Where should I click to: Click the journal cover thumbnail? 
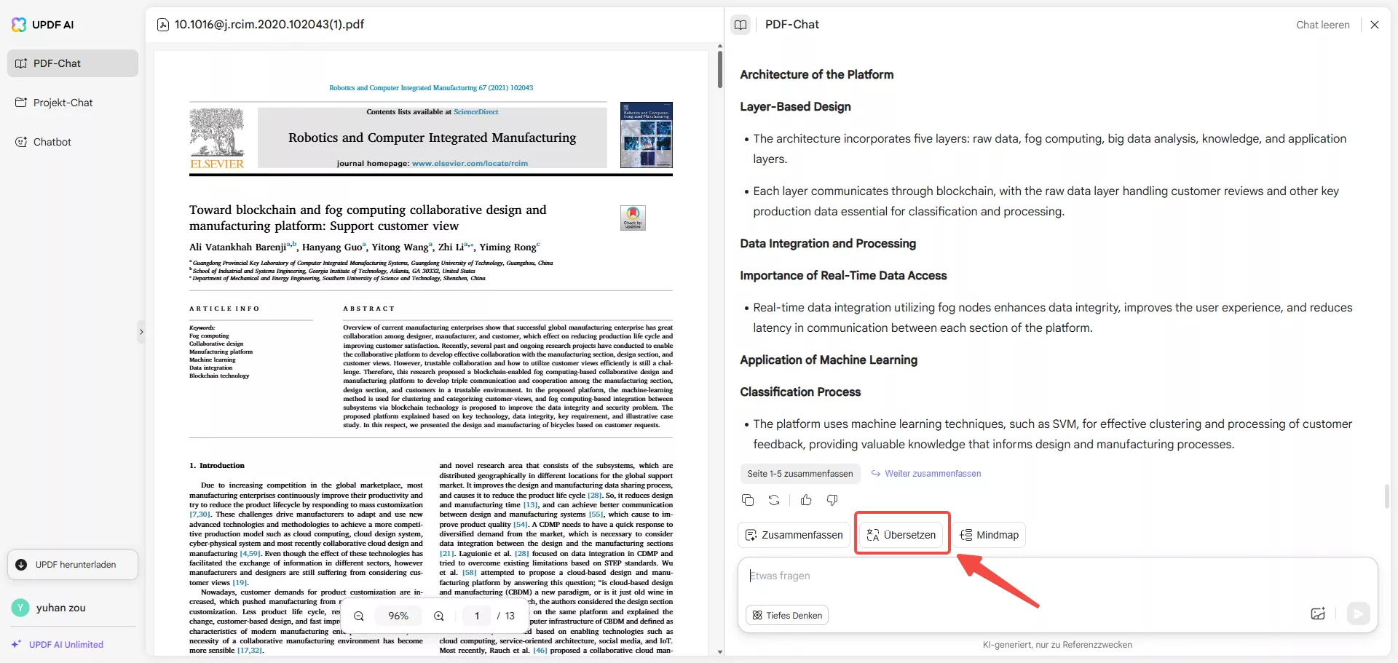point(647,135)
